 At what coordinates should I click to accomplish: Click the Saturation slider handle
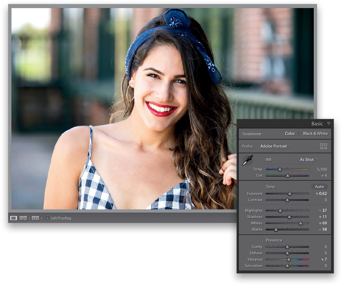click(287, 266)
